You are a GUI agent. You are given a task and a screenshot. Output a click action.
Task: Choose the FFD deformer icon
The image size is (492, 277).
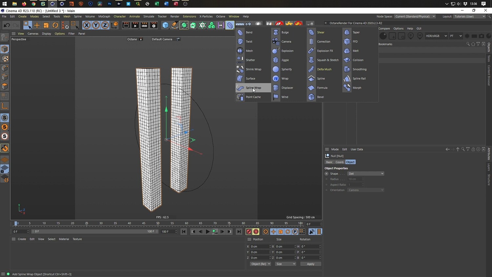(x=347, y=42)
